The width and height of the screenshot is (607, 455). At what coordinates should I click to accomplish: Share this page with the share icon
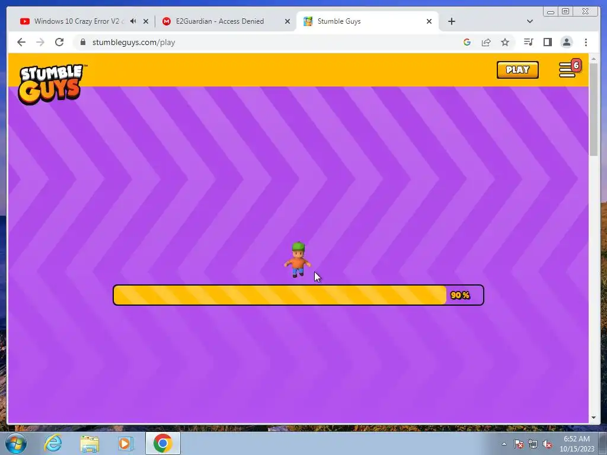[486, 42]
